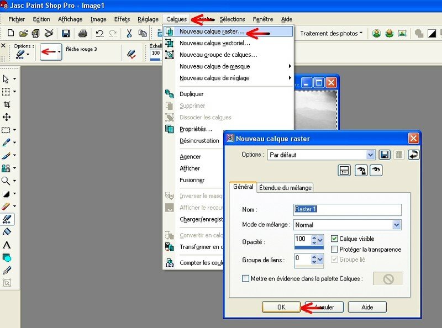Click the Échelle slider bar under 100
The width and height of the screenshot is (442, 328).
(x=156, y=59)
